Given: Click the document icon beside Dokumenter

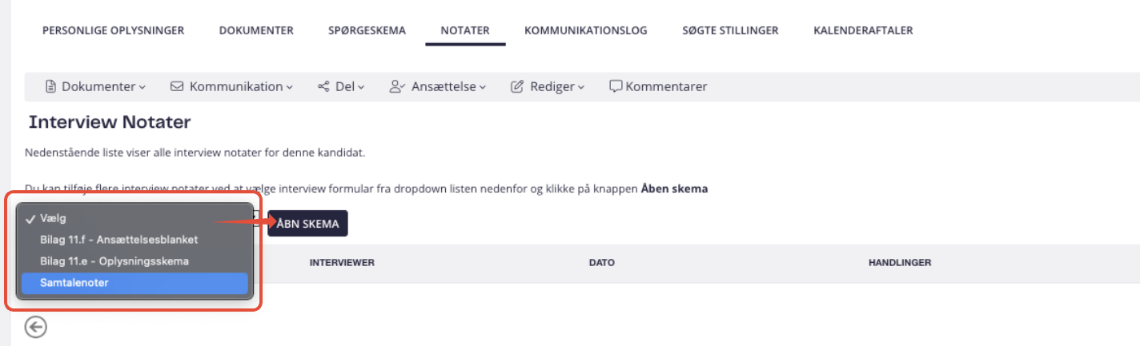Looking at the screenshot, I should click(x=50, y=86).
